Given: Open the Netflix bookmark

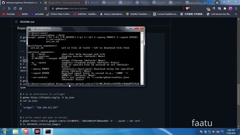Looking at the screenshot, I should pyautogui.click(x=23, y=14).
